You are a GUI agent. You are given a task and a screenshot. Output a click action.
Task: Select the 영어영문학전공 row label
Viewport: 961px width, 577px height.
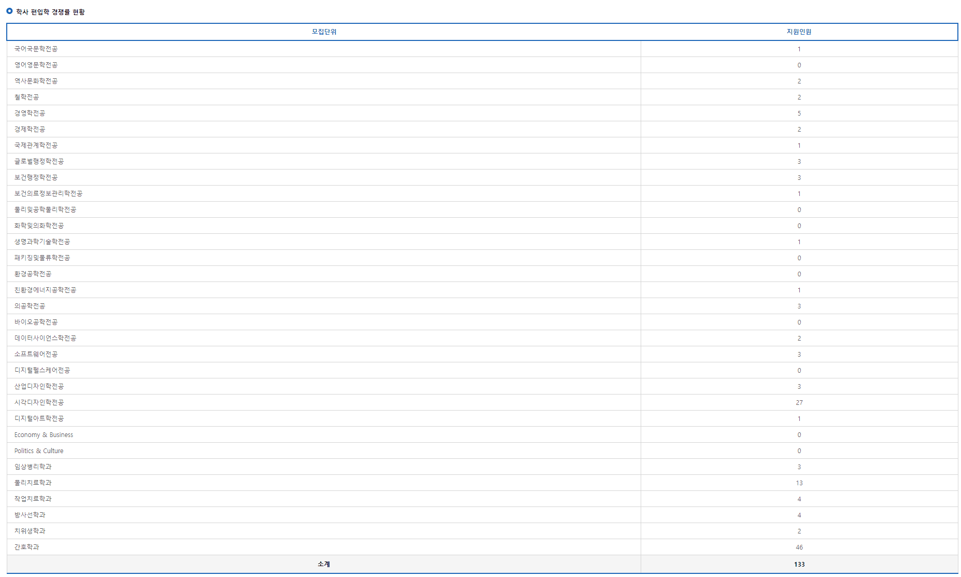36,65
